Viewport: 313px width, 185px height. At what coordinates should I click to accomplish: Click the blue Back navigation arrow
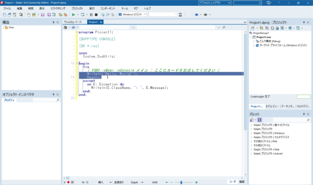(196, 15)
